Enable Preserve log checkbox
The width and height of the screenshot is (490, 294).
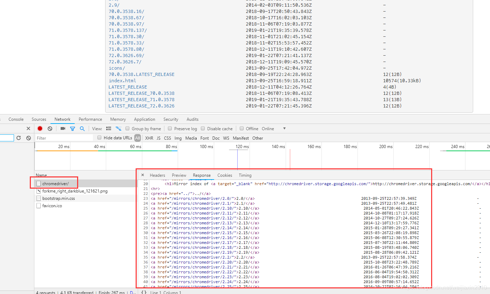click(x=170, y=128)
